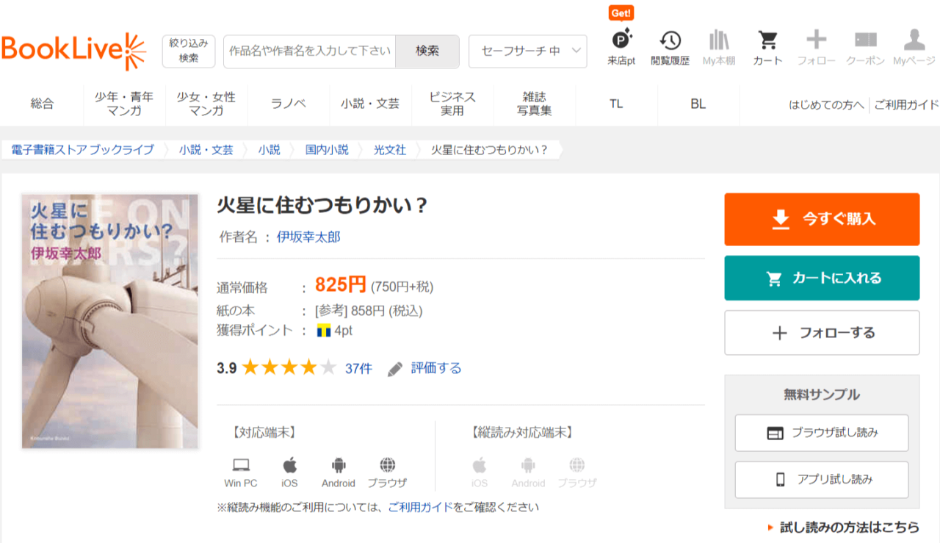
Task: Click the book cover thumbnail
Action: (110, 321)
